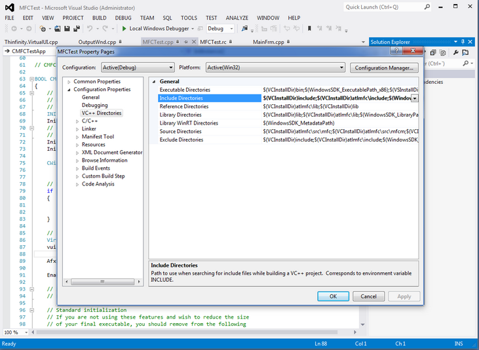Viewport: 479px width, 350px height.
Task: Click the Cancel button
Action: 368,296
